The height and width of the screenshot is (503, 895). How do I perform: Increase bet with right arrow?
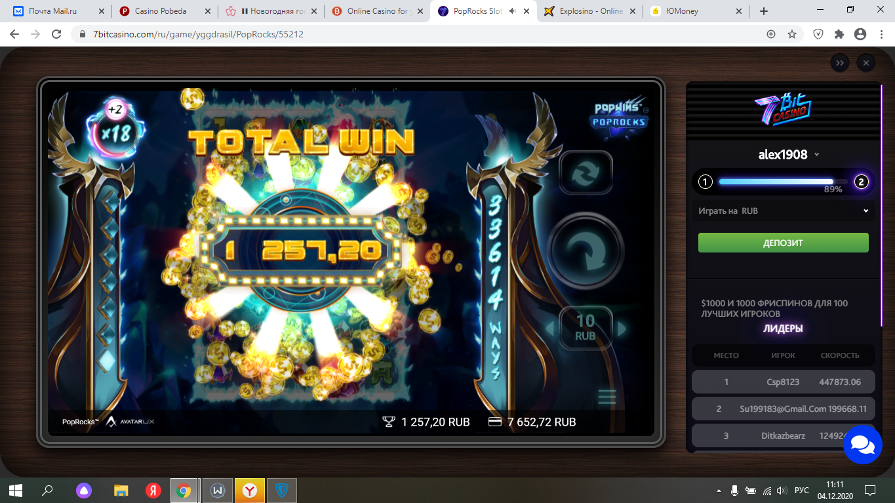[x=622, y=329]
